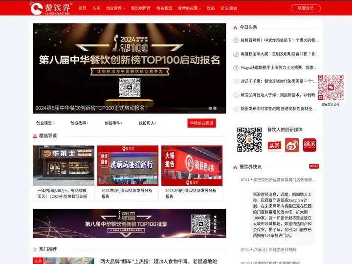This screenshot has height=264, width=352.
Task: Click the numbered circle 3 headline icon
Action: [236, 68]
